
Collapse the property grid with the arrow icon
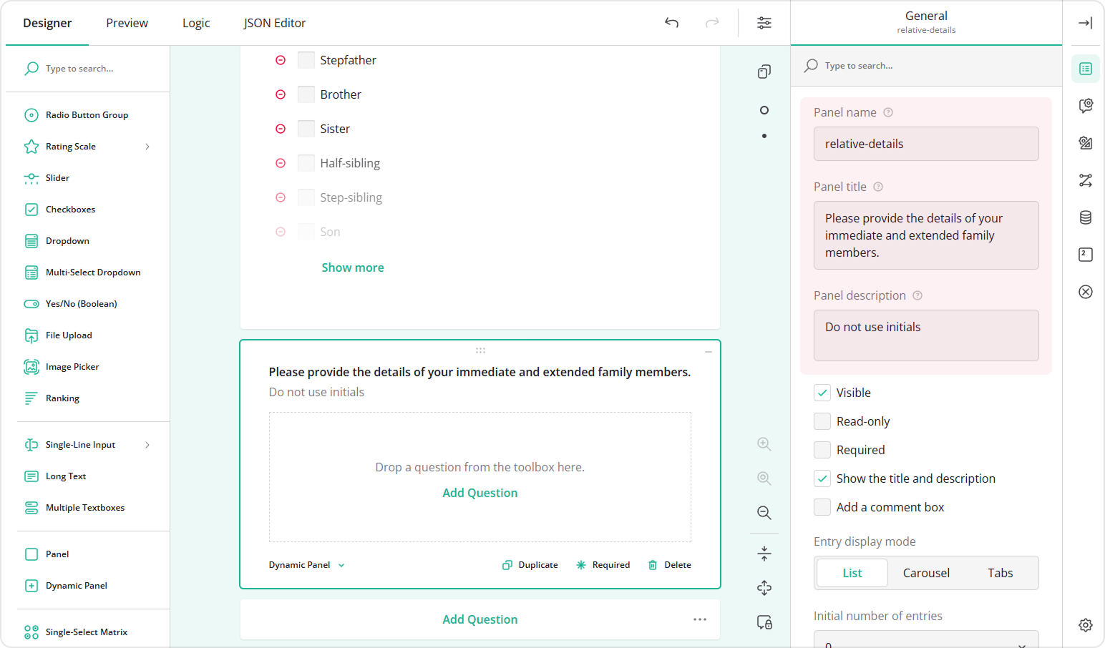(1085, 22)
